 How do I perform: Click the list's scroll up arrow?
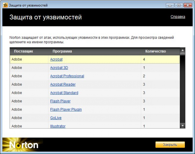(183, 50)
